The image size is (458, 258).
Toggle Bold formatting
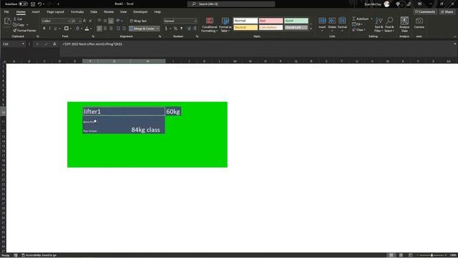point(44,29)
